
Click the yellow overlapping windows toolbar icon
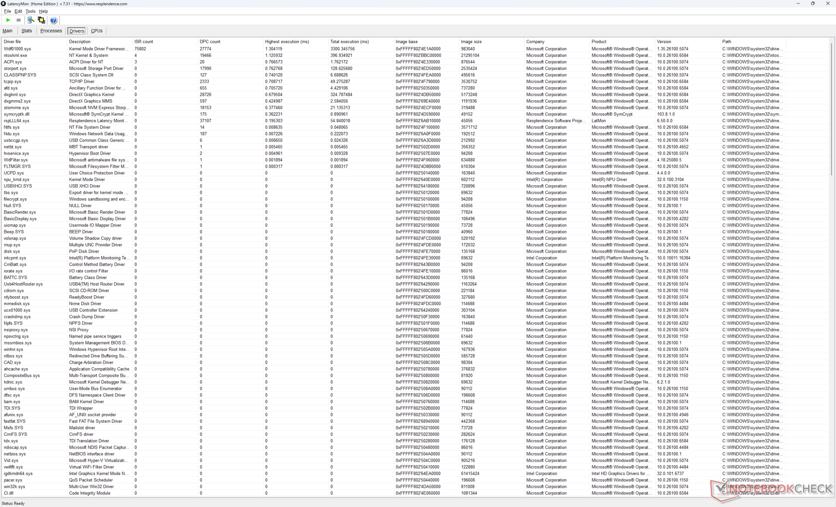(41, 20)
